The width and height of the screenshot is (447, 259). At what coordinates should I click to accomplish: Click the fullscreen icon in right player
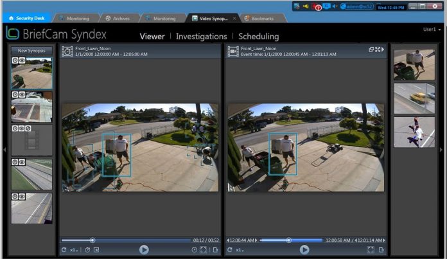[x=371, y=249]
